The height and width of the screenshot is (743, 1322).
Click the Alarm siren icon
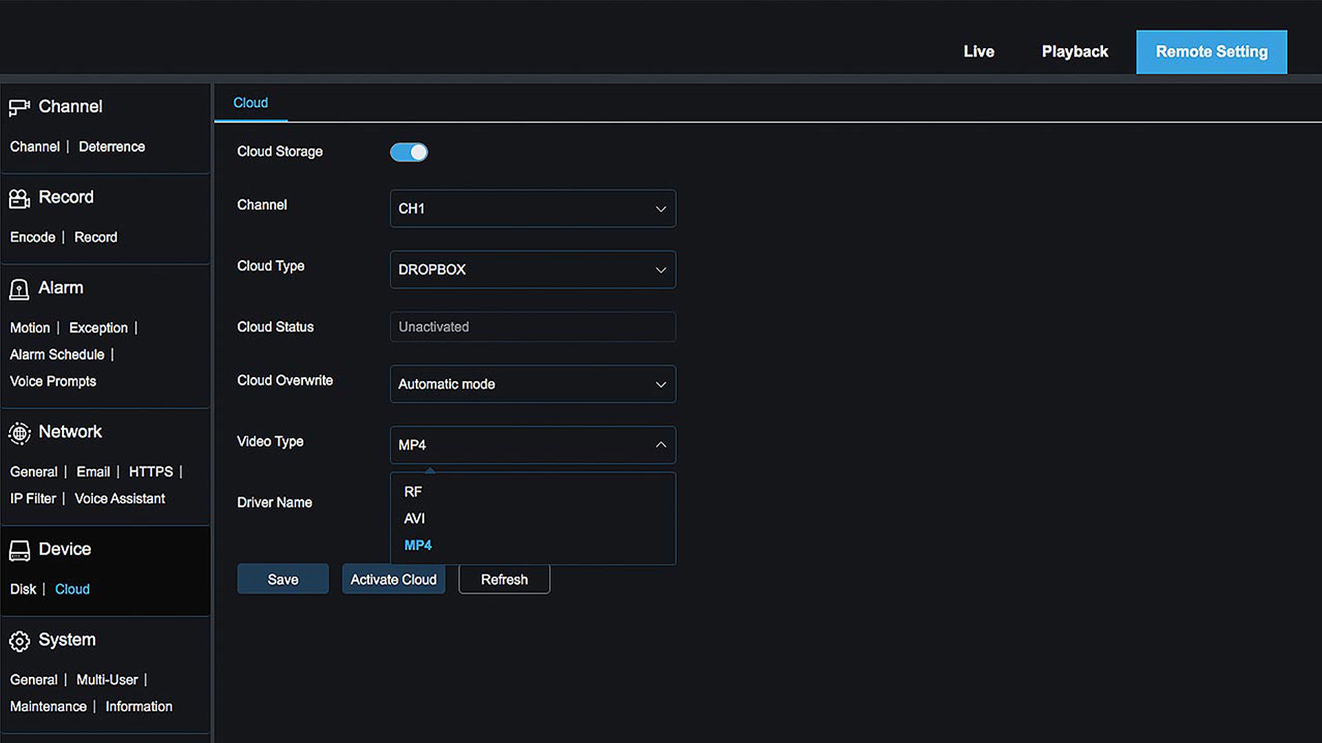pos(19,289)
